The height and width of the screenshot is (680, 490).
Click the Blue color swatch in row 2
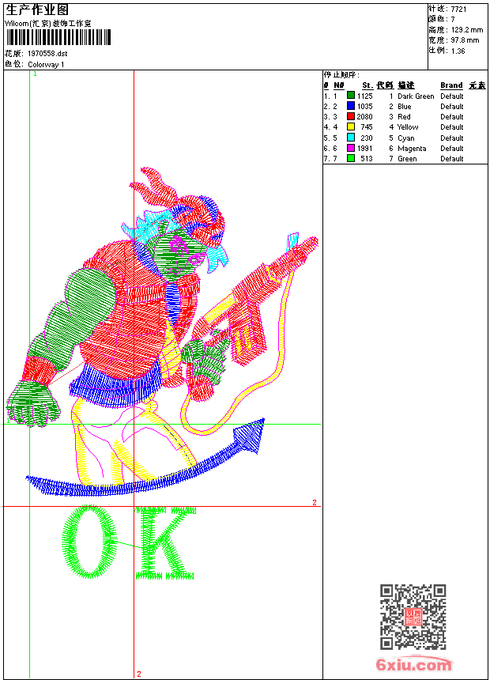351,106
